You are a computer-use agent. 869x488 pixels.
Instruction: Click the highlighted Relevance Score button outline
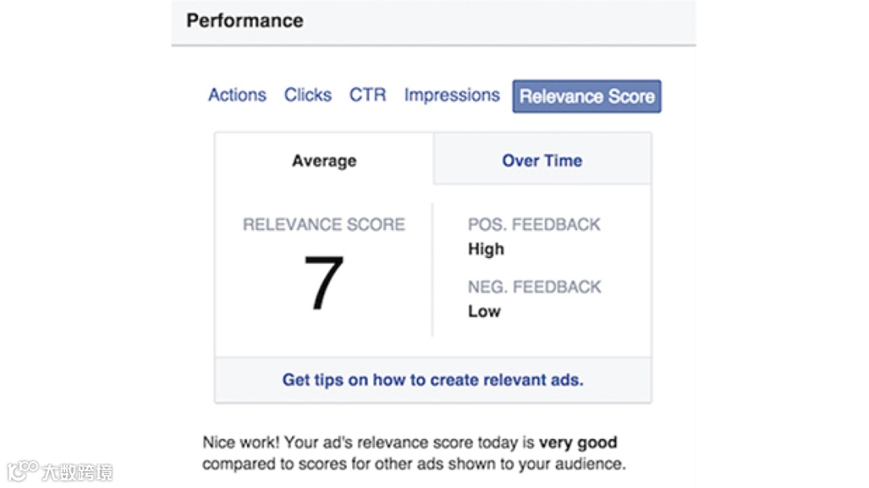pyautogui.click(x=587, y=96)
